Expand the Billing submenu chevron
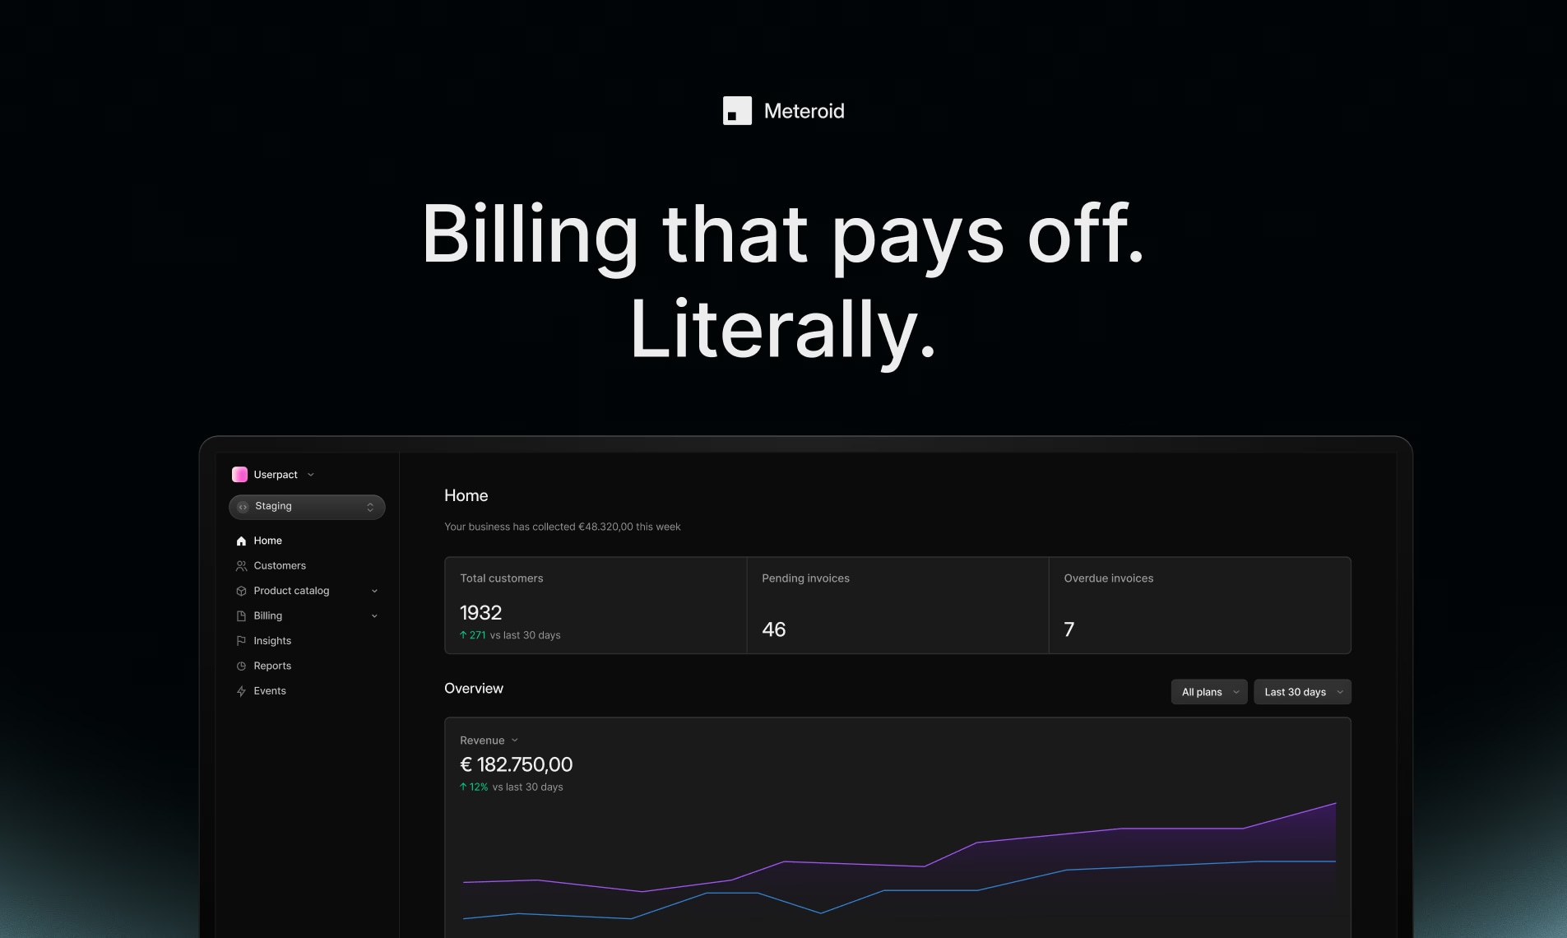 pos(374,616)
